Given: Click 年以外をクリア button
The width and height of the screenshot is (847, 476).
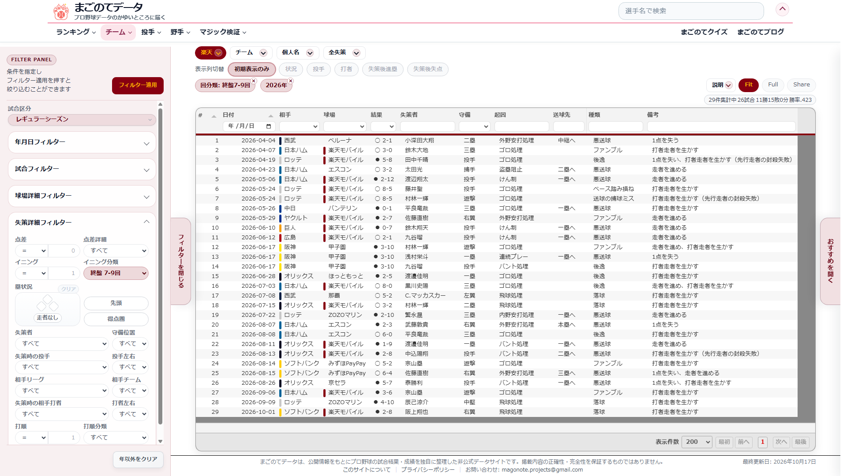Looking at the screenshot, I should pos(138,459).
